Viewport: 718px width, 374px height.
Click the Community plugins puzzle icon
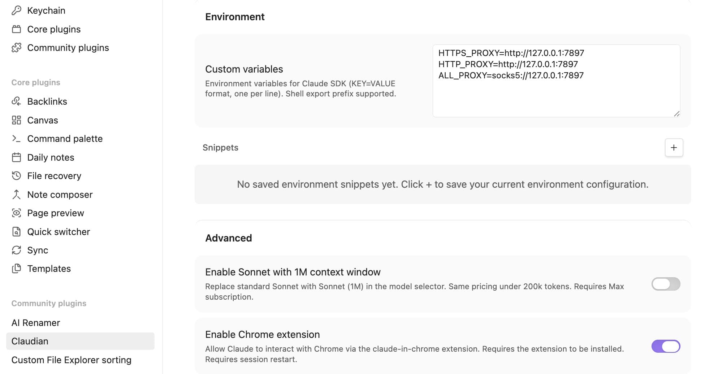pos(16,48)
